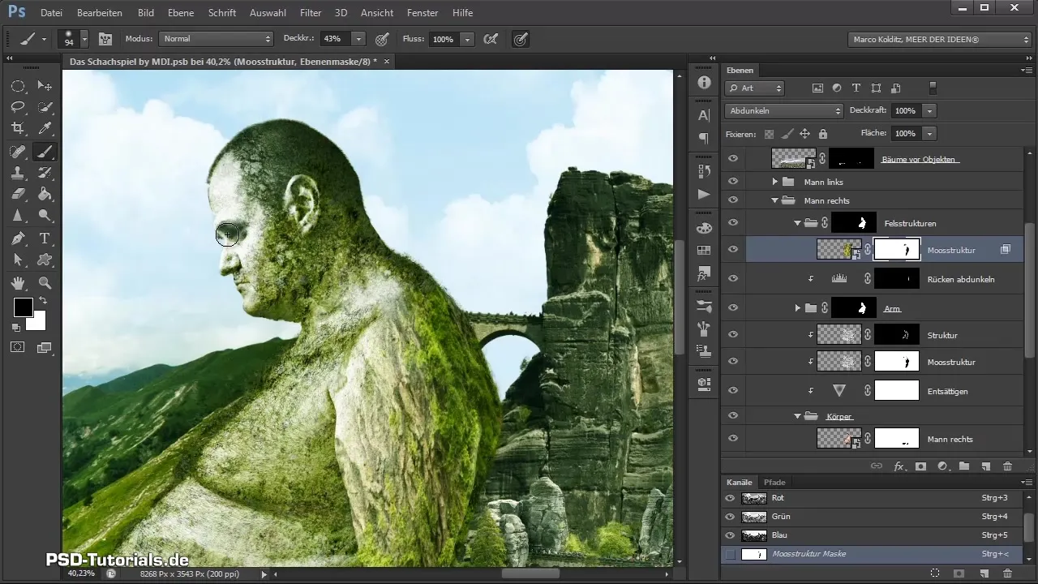Select the Path Selection tool
Screen dimensions: 1038x584
[x=18, y=260]
